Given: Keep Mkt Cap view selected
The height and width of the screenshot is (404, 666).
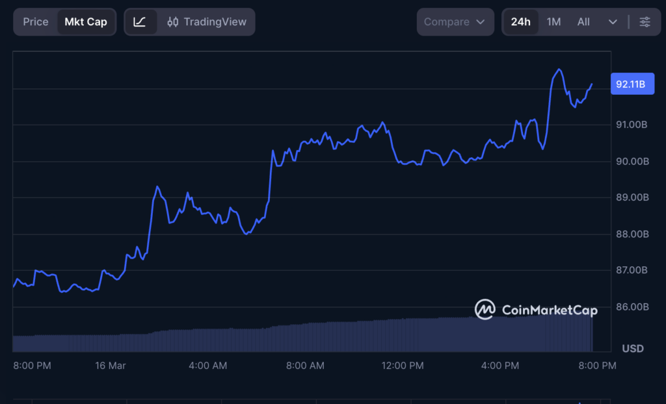Looking at the screenshot, I should pos(86,21).
